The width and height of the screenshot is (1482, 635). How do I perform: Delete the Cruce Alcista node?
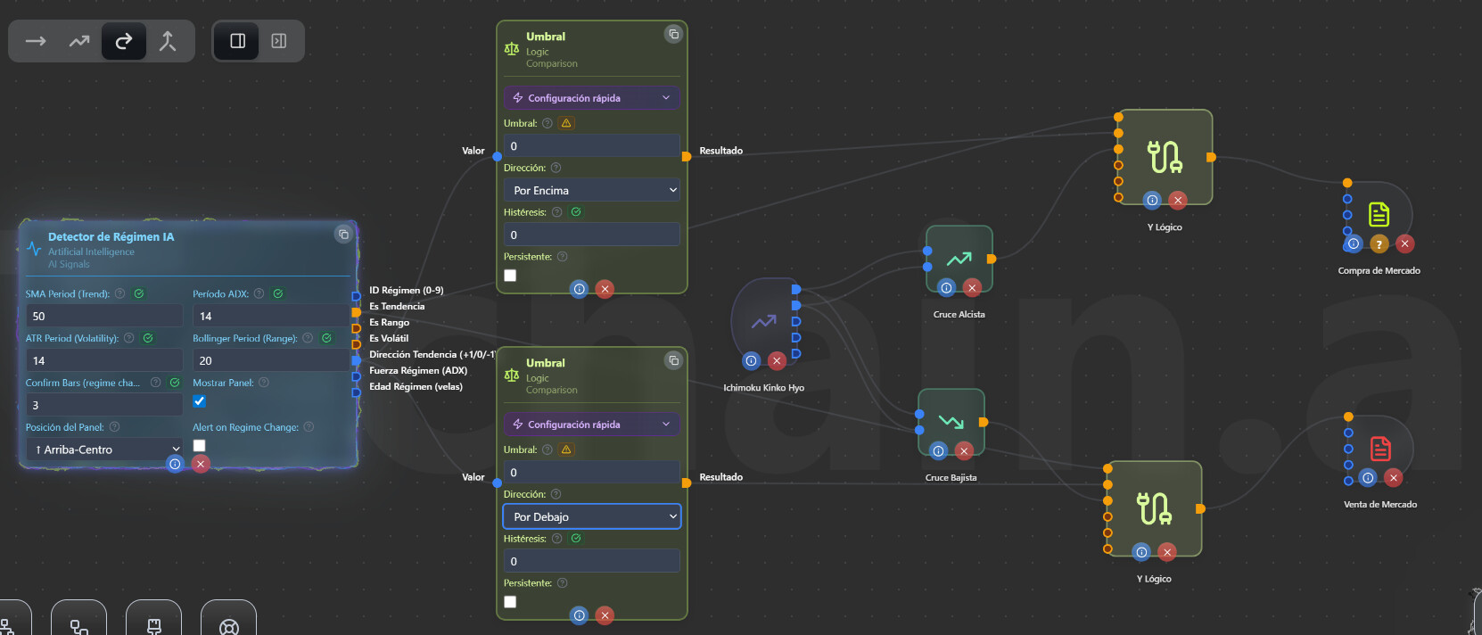972,287
